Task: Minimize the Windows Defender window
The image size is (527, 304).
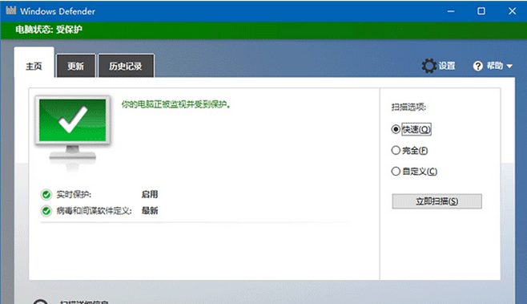Action: click(x=451, y=11)
